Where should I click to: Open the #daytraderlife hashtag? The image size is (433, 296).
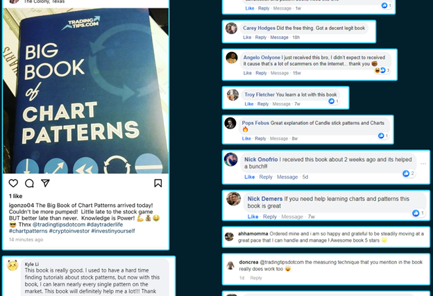[105, 224]
